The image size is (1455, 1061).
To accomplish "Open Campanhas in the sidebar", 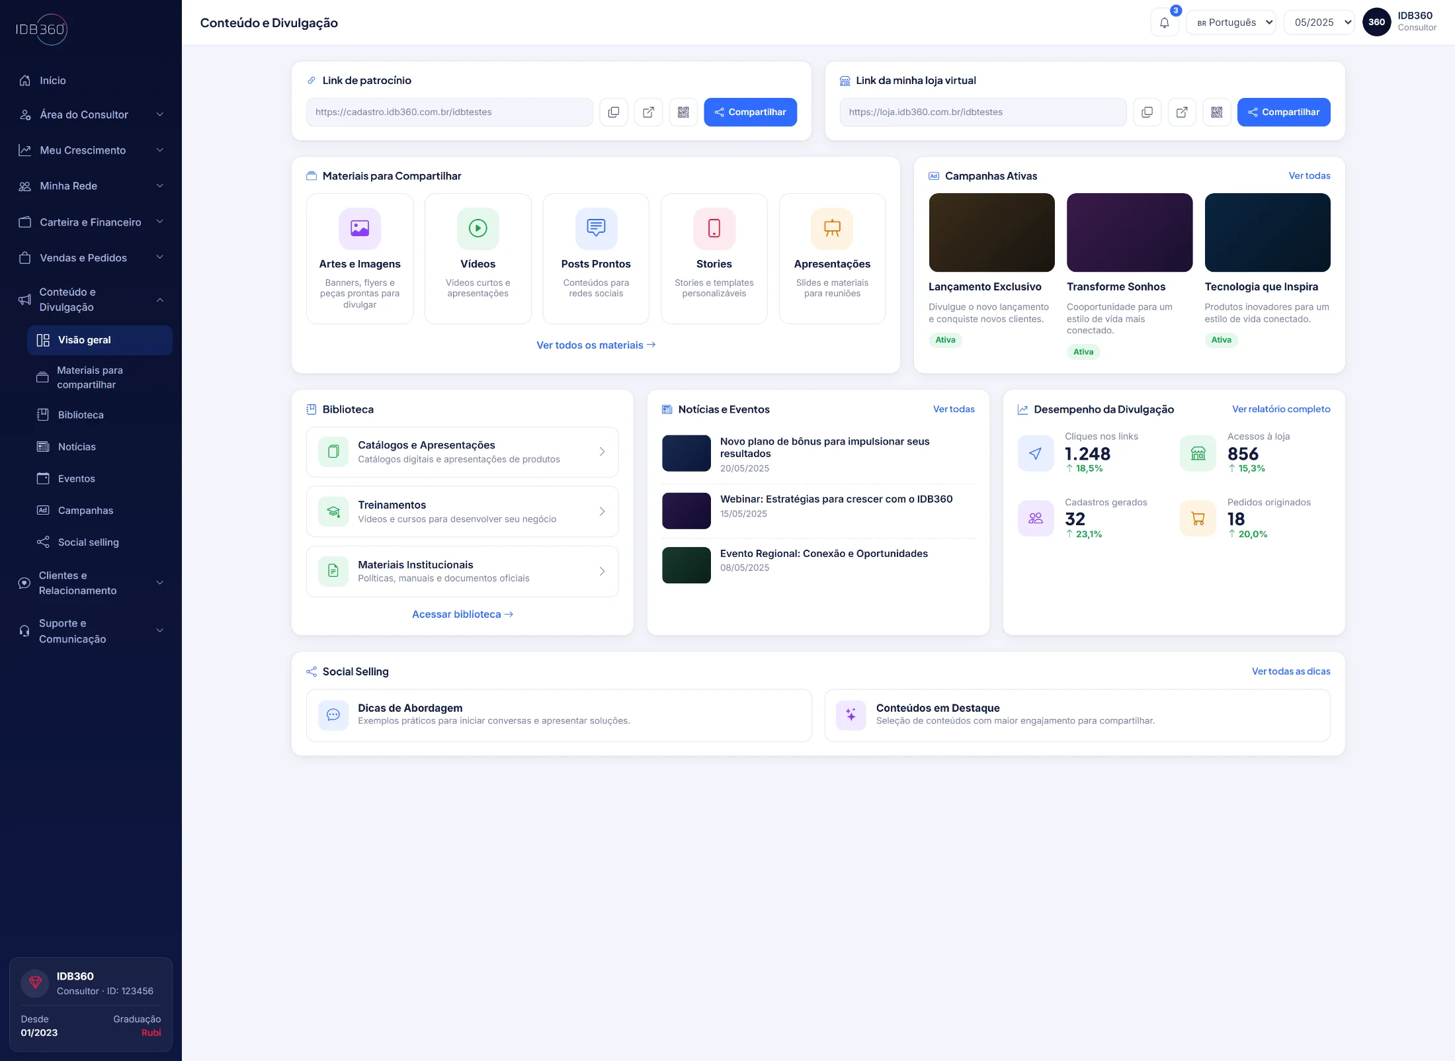I will pos(100,510).
